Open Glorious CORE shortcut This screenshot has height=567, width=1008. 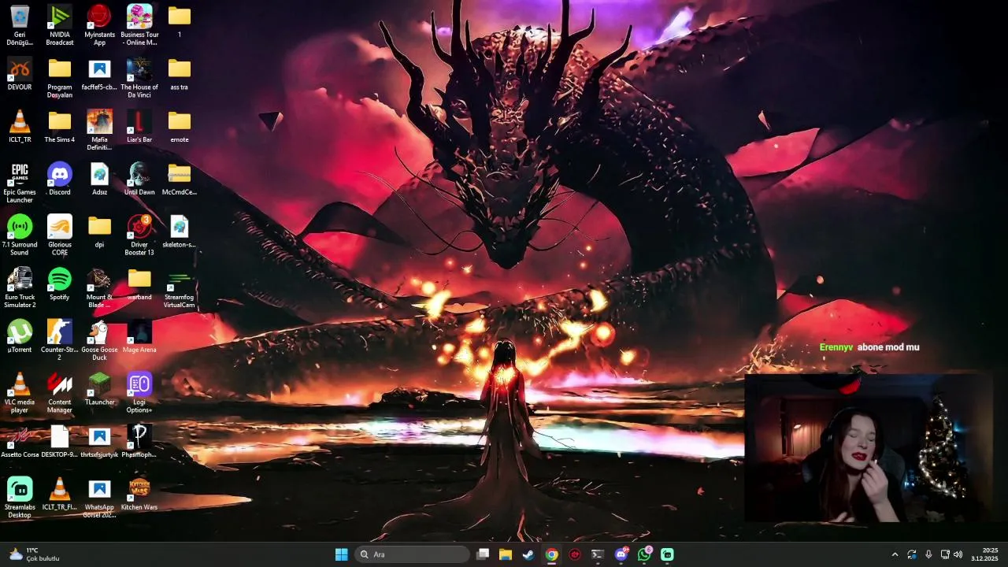(60, 235)
